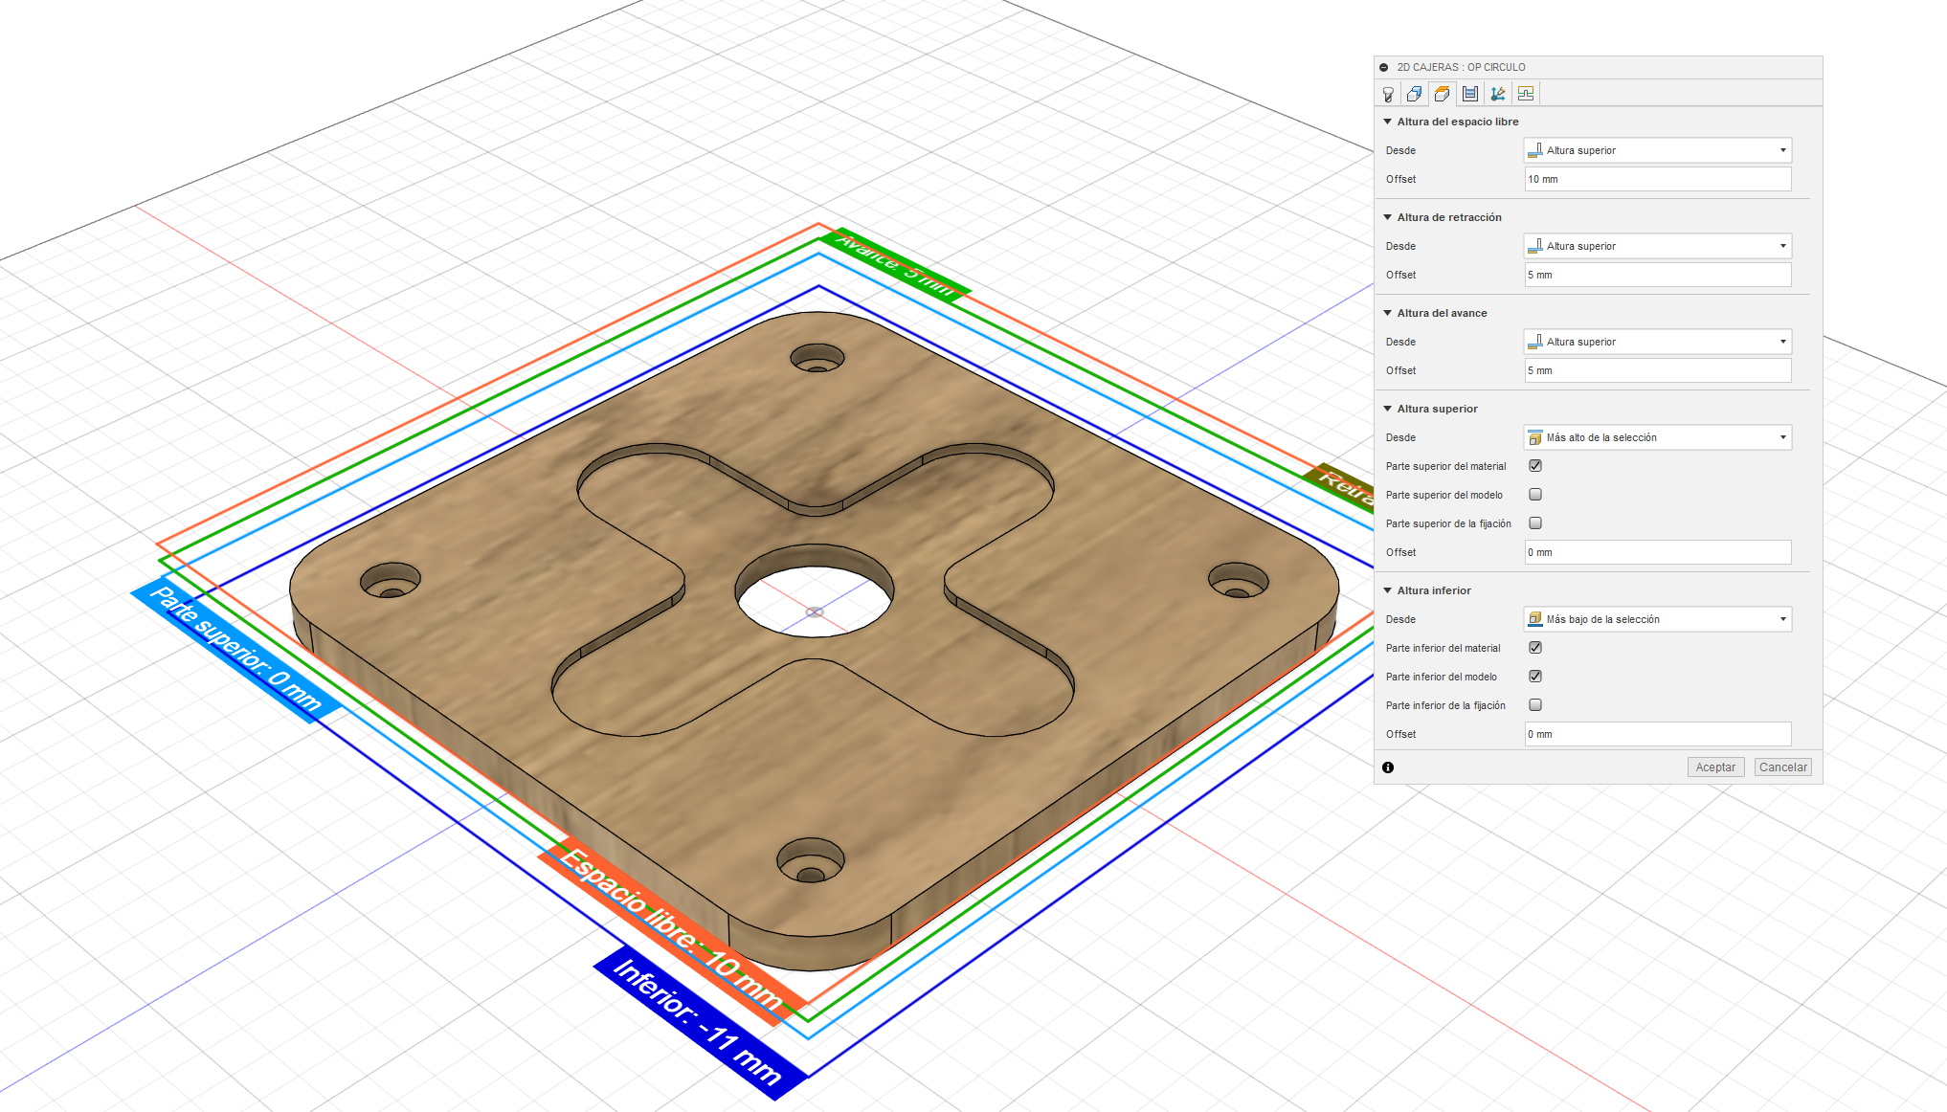Collapse the Altura superior section
Screen dimensions: 1947x1112
point(1388,409)
